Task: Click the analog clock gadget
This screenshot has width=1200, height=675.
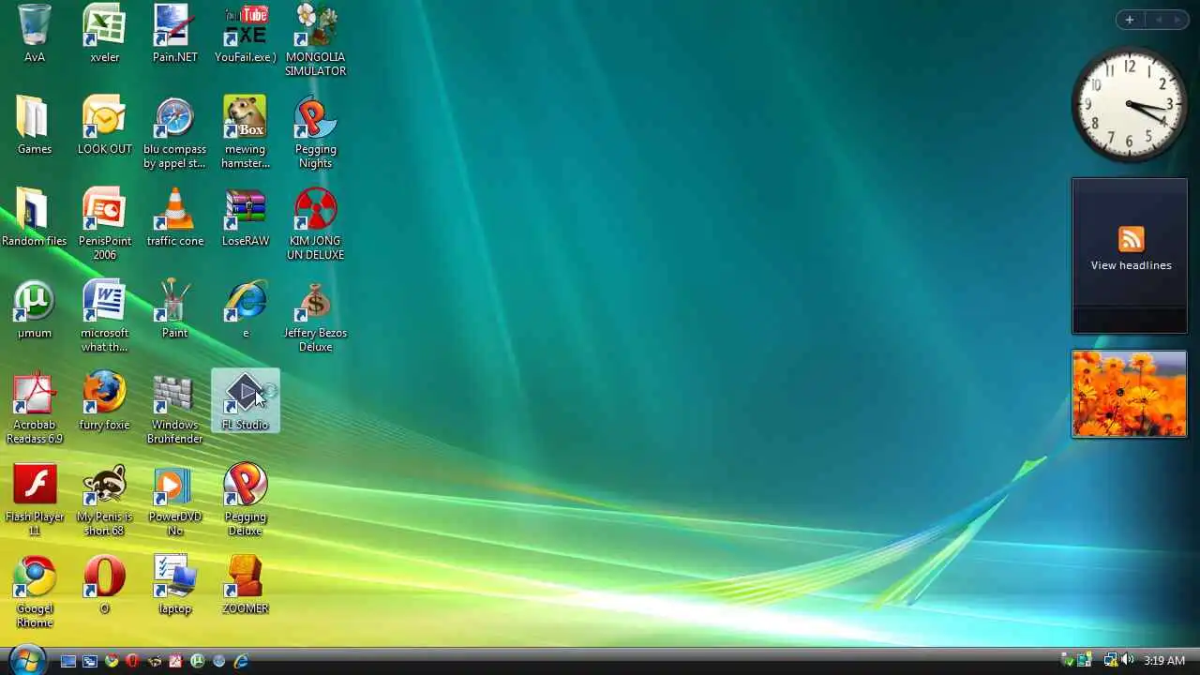Action: tap(1129, 105)
